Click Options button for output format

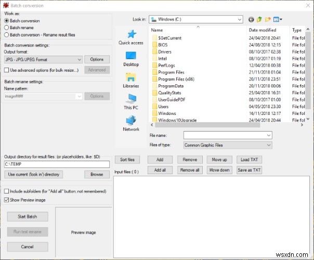97,59
